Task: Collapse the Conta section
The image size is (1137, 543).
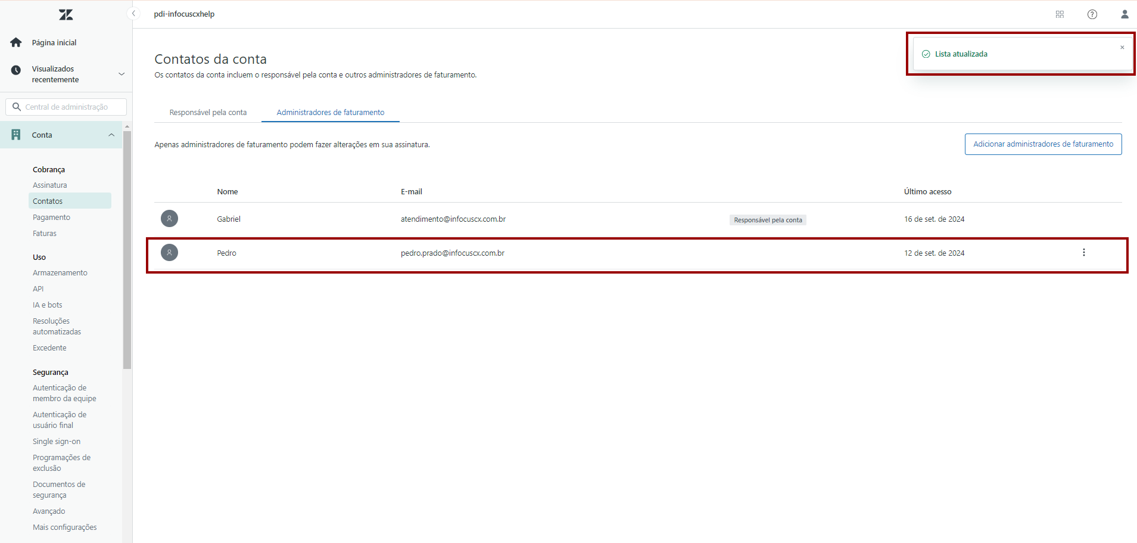Action: 111,135
